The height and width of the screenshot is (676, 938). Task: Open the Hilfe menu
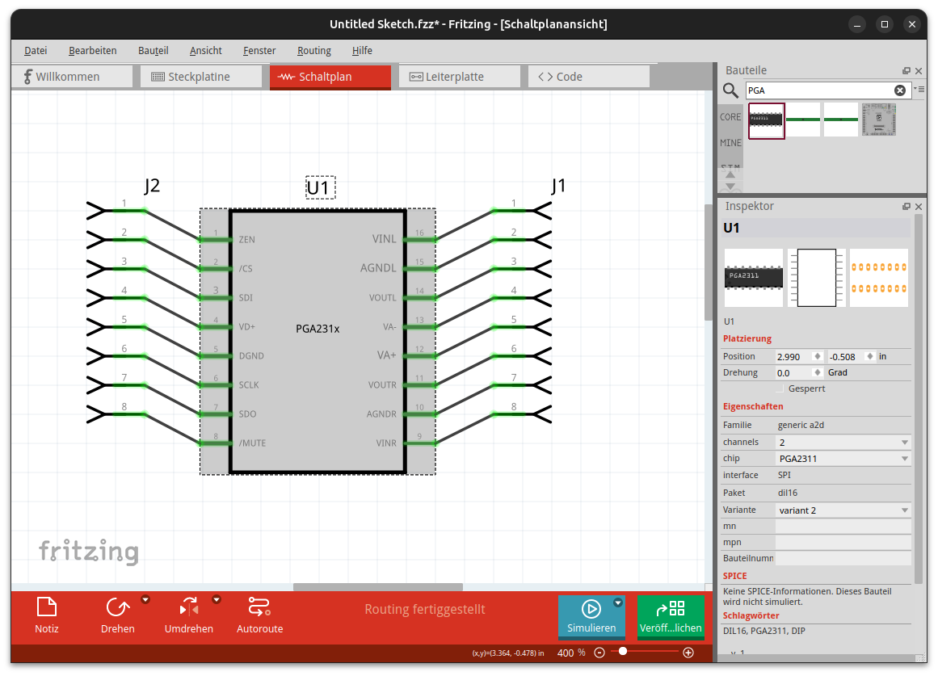click(362, 51)
